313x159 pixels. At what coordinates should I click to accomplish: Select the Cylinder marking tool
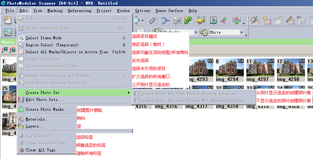coord(152,20)
